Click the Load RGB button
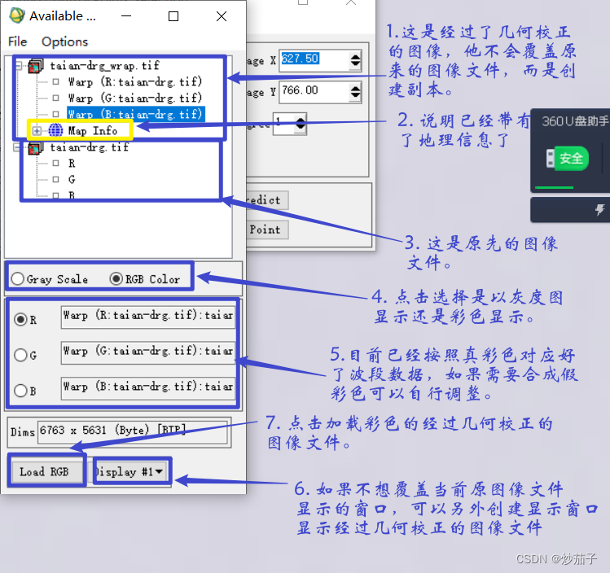Screen dimensions: 610x573 pos(47,471)
